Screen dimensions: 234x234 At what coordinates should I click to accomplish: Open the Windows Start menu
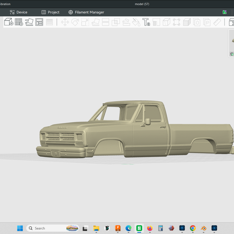(20, 228)
